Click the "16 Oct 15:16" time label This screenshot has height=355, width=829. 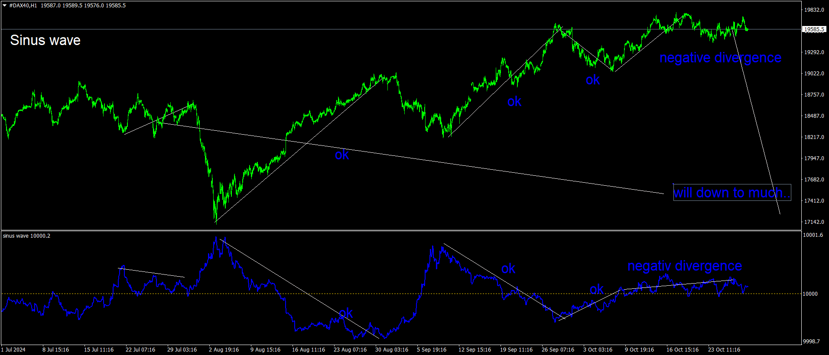pos(683,350)
